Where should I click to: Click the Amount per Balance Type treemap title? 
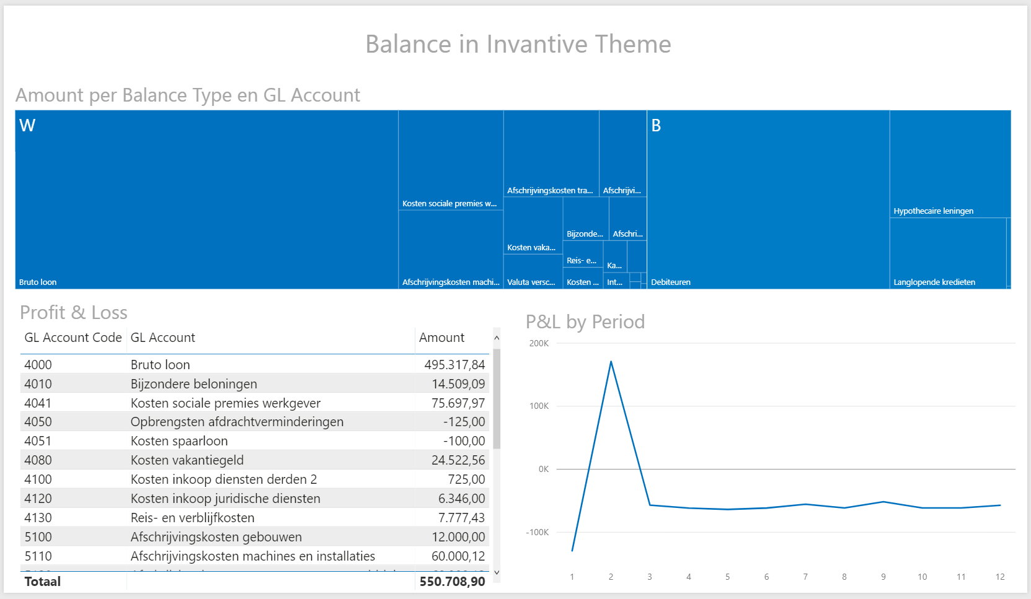coord(188,95)
